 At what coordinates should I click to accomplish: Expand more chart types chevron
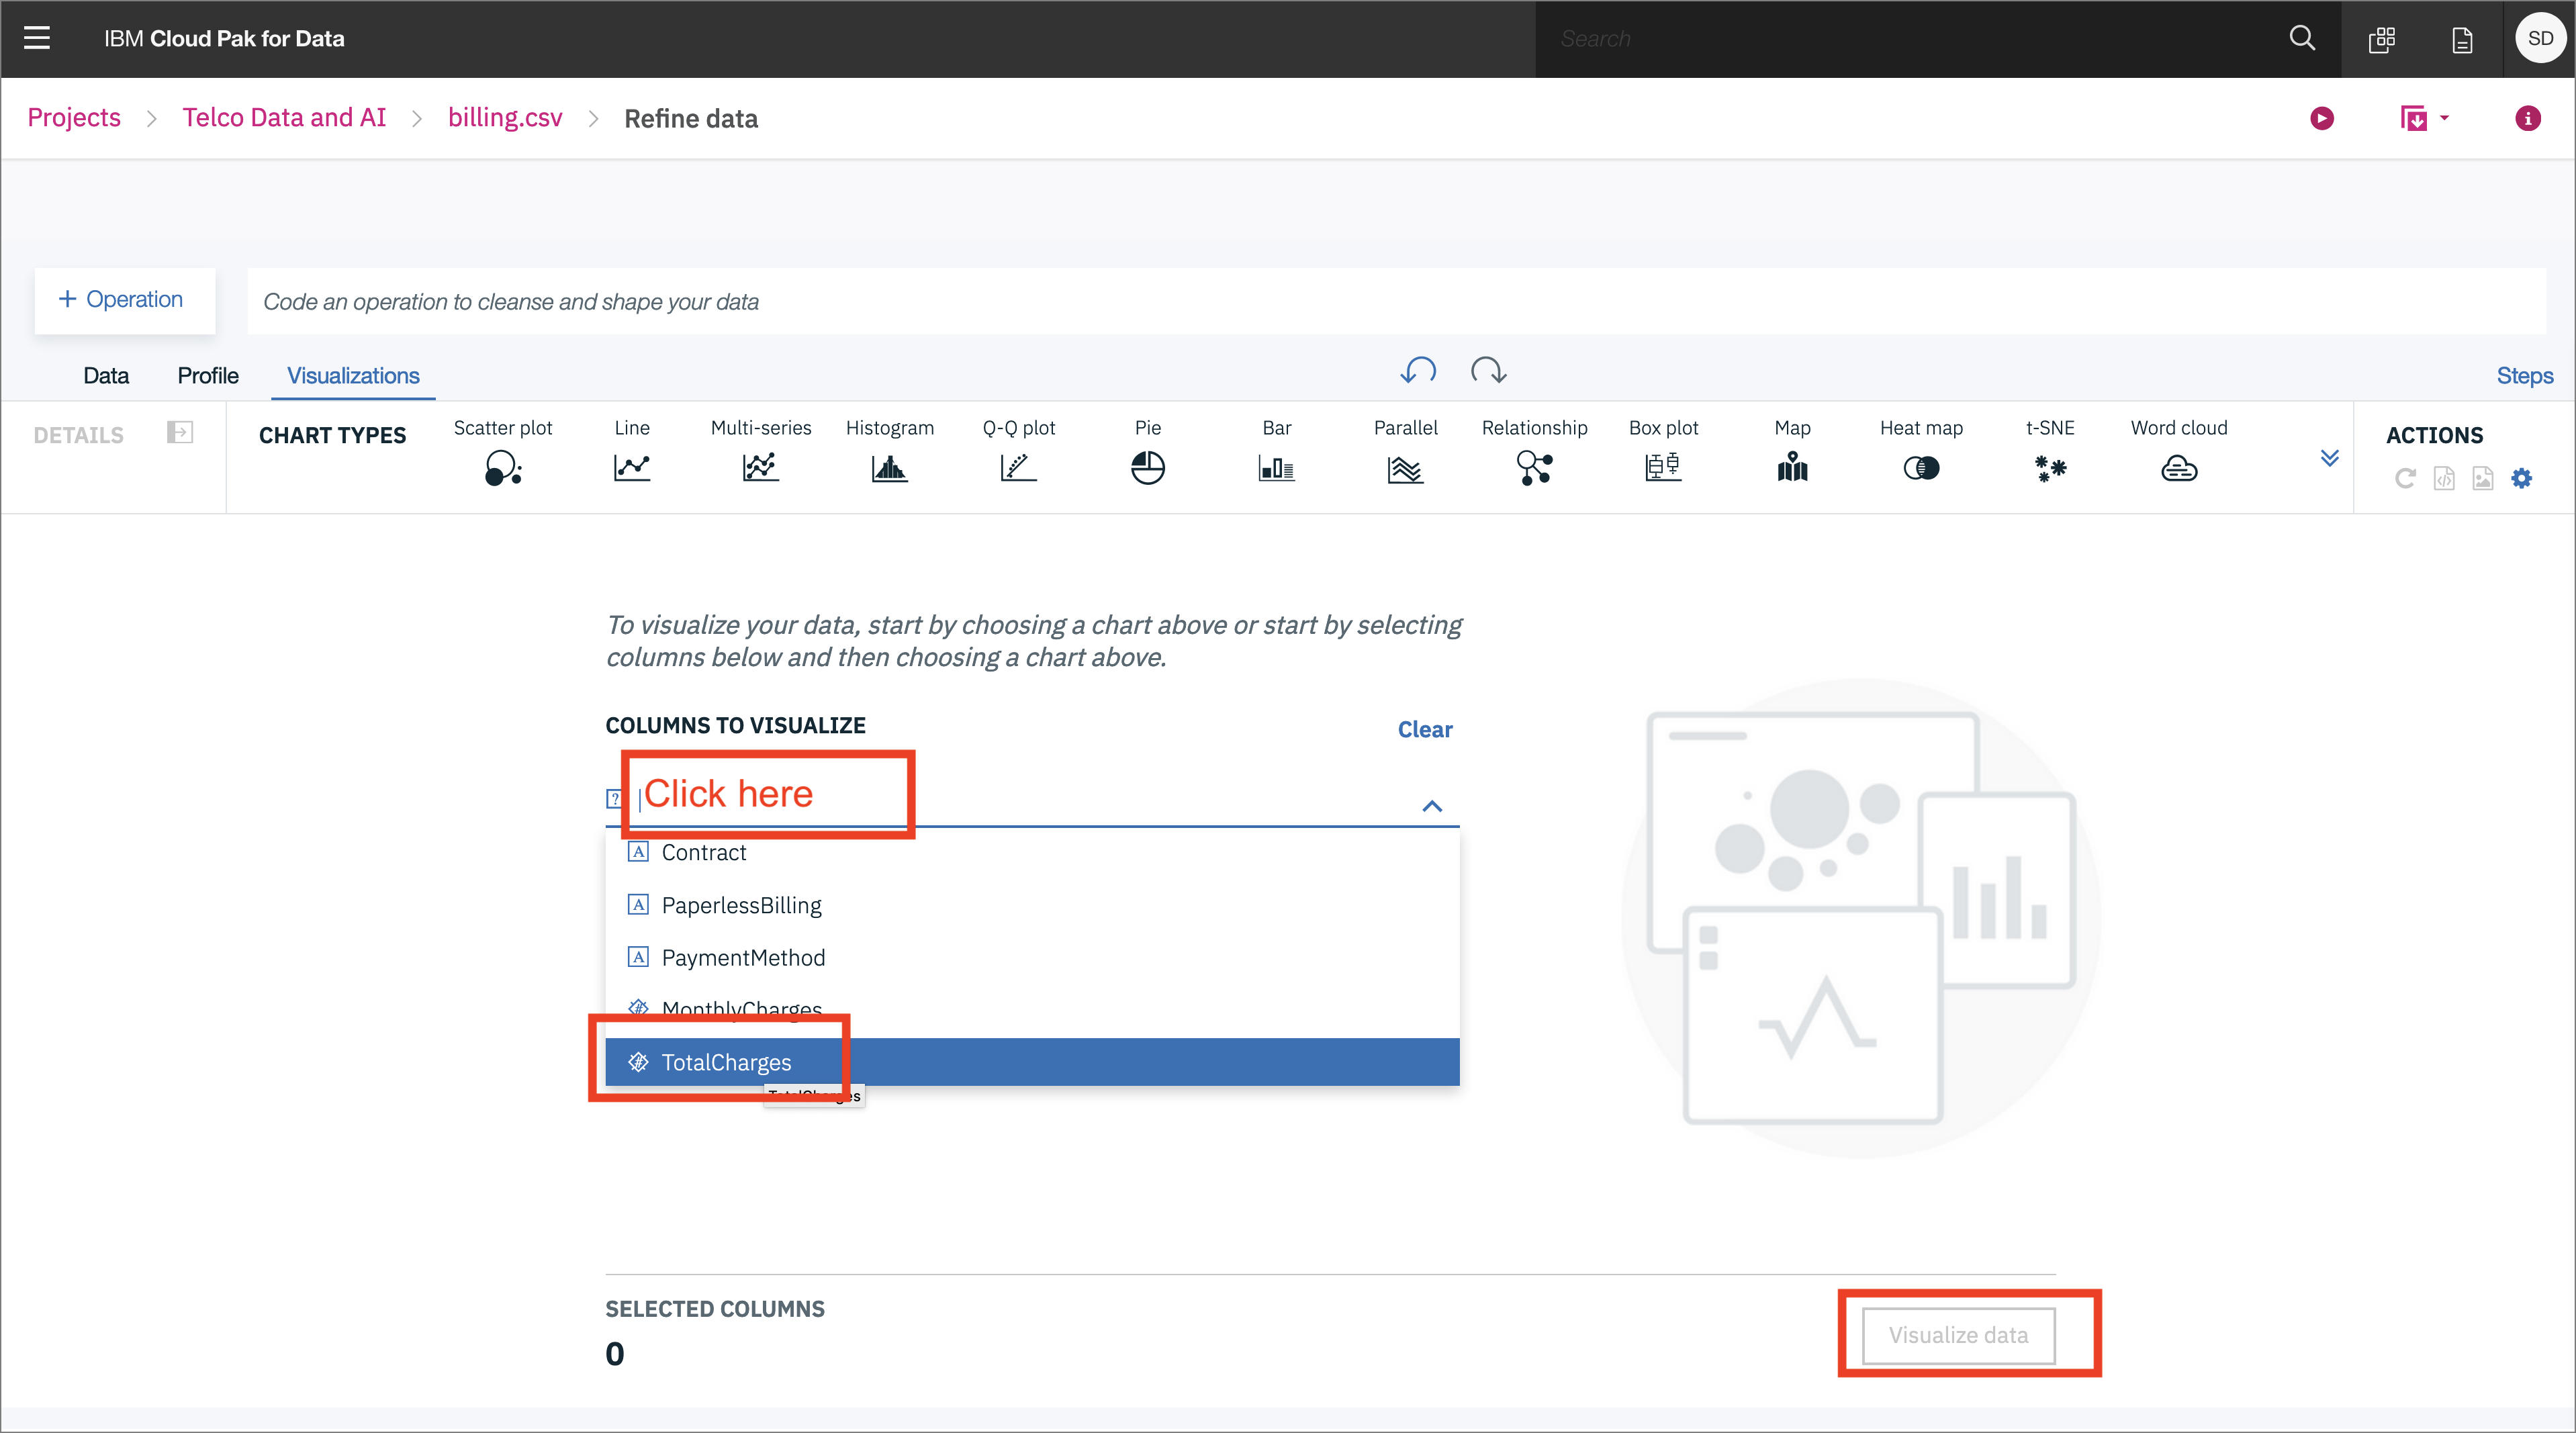2329,458
